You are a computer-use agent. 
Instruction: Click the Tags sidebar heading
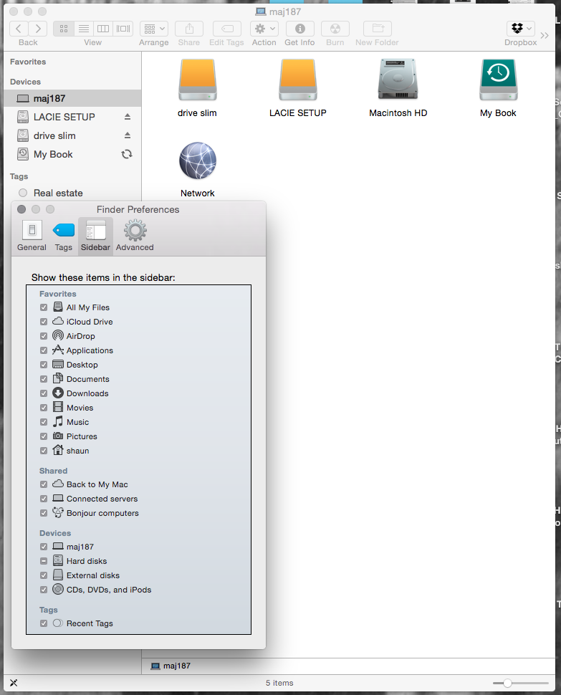19,176
